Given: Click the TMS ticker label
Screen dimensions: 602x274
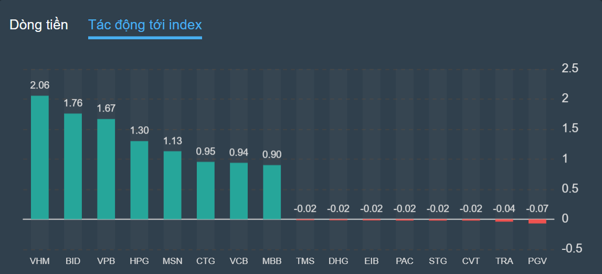Looking at the screenshot, I should 305,260.
